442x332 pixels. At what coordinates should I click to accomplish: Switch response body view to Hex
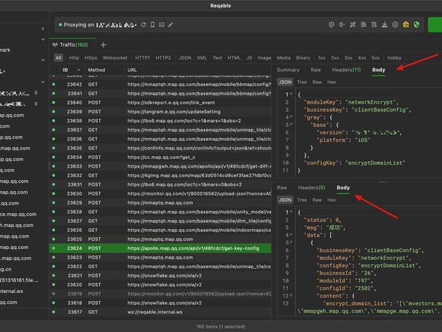pyautogui.click(x=331, y=200)
